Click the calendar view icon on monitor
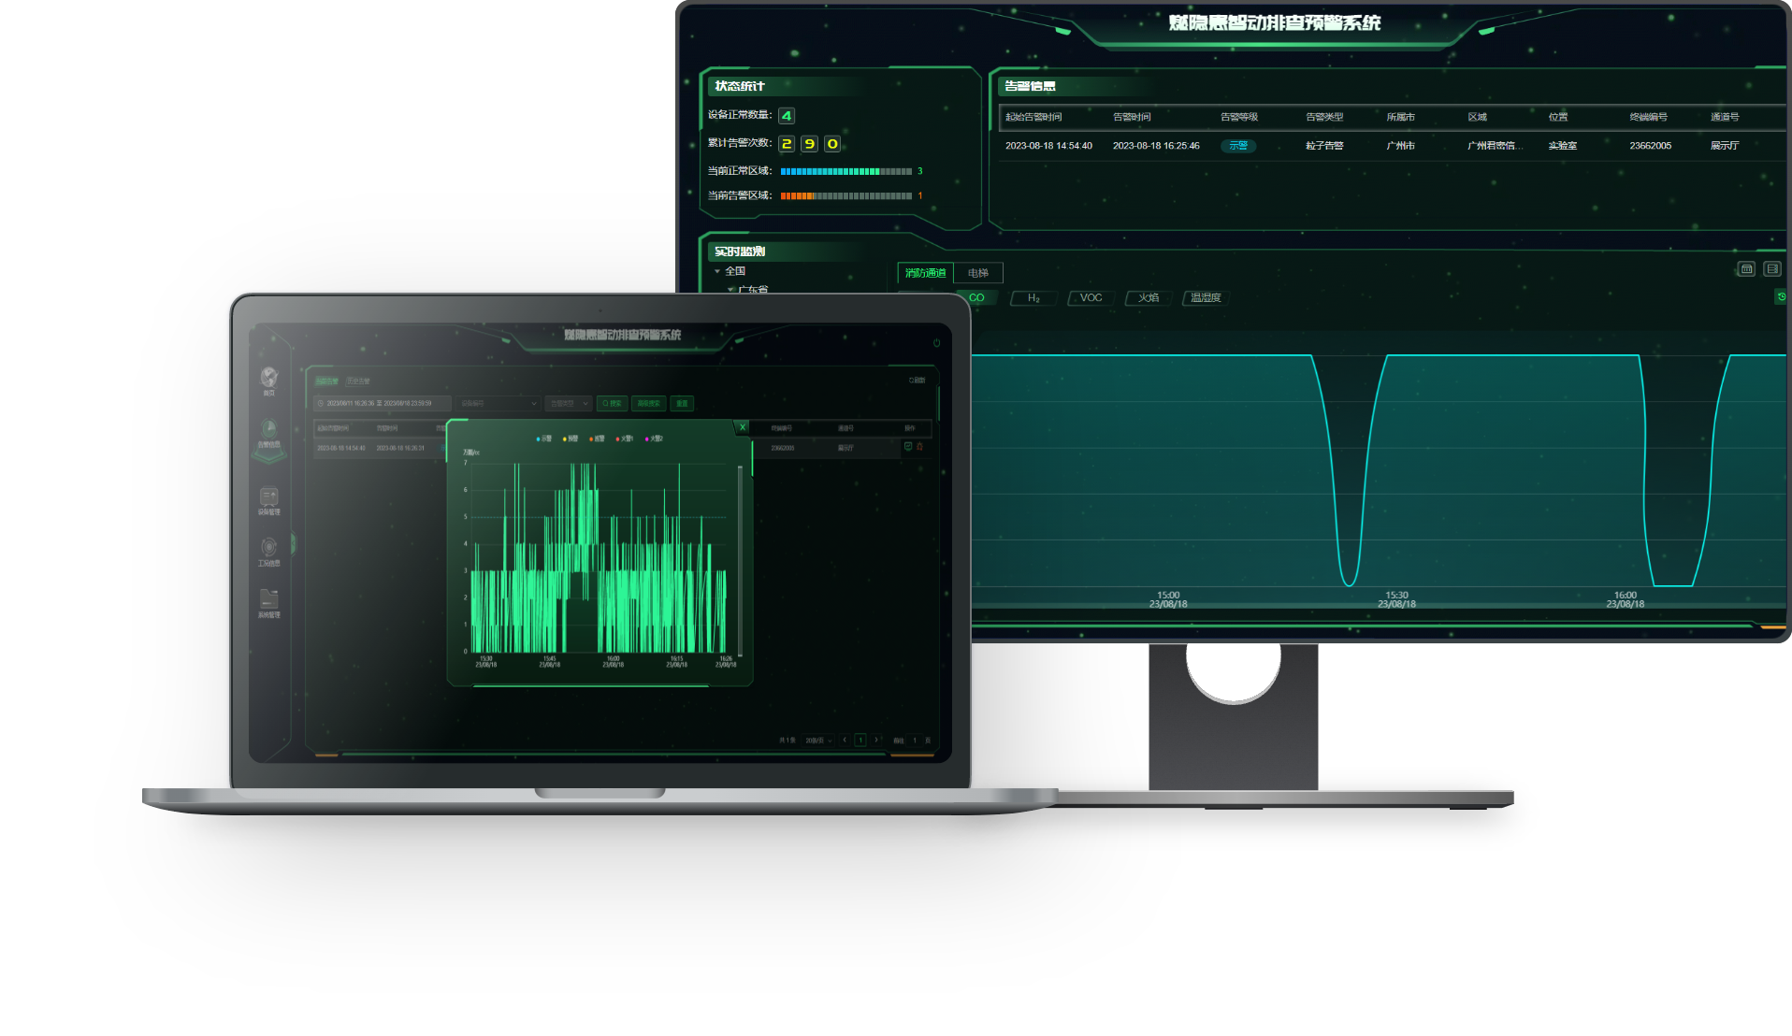This screenshot has height=1036, width=1792. 1746,269
